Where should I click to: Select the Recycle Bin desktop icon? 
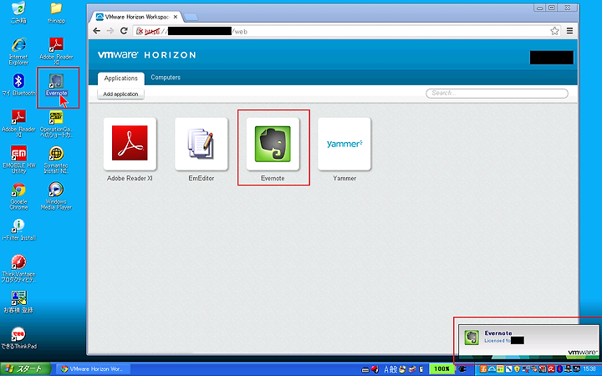18,13
